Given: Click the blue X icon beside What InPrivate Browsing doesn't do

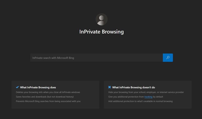Looking at the screenshot, I should (x=110, y=87).
